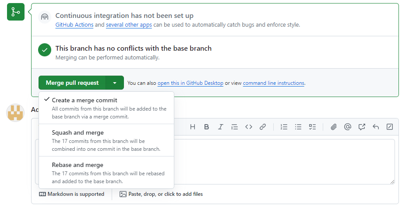
Task: Choose Rebase and merge option
Action: 106,173
